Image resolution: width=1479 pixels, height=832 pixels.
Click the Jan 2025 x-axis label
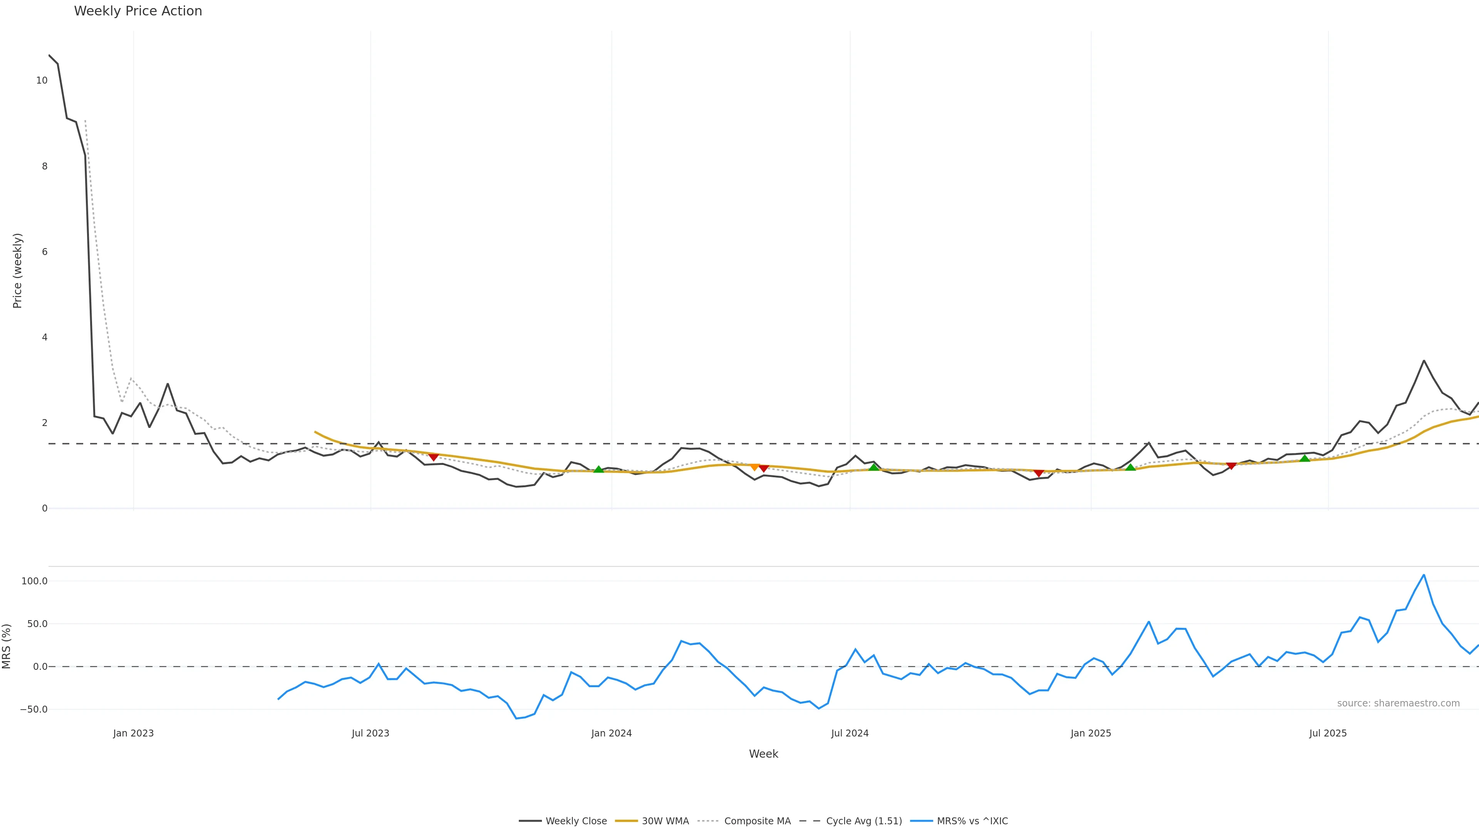[x=1090, y=733]
